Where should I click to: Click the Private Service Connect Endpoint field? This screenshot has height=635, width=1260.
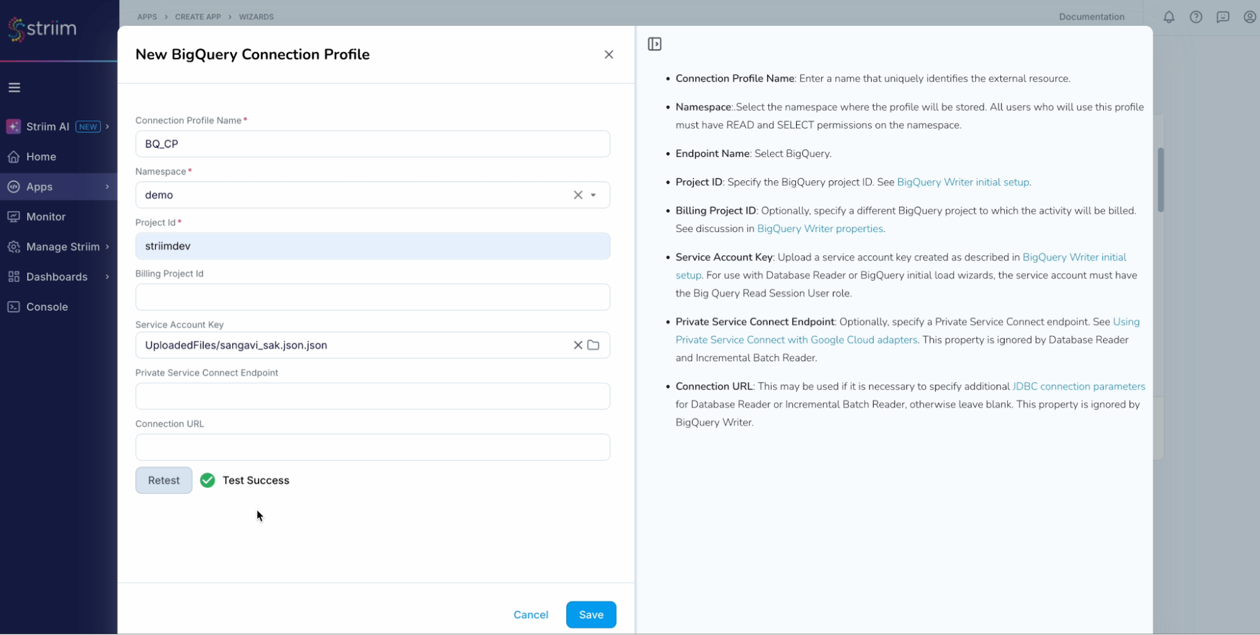(x=373, y=396)
